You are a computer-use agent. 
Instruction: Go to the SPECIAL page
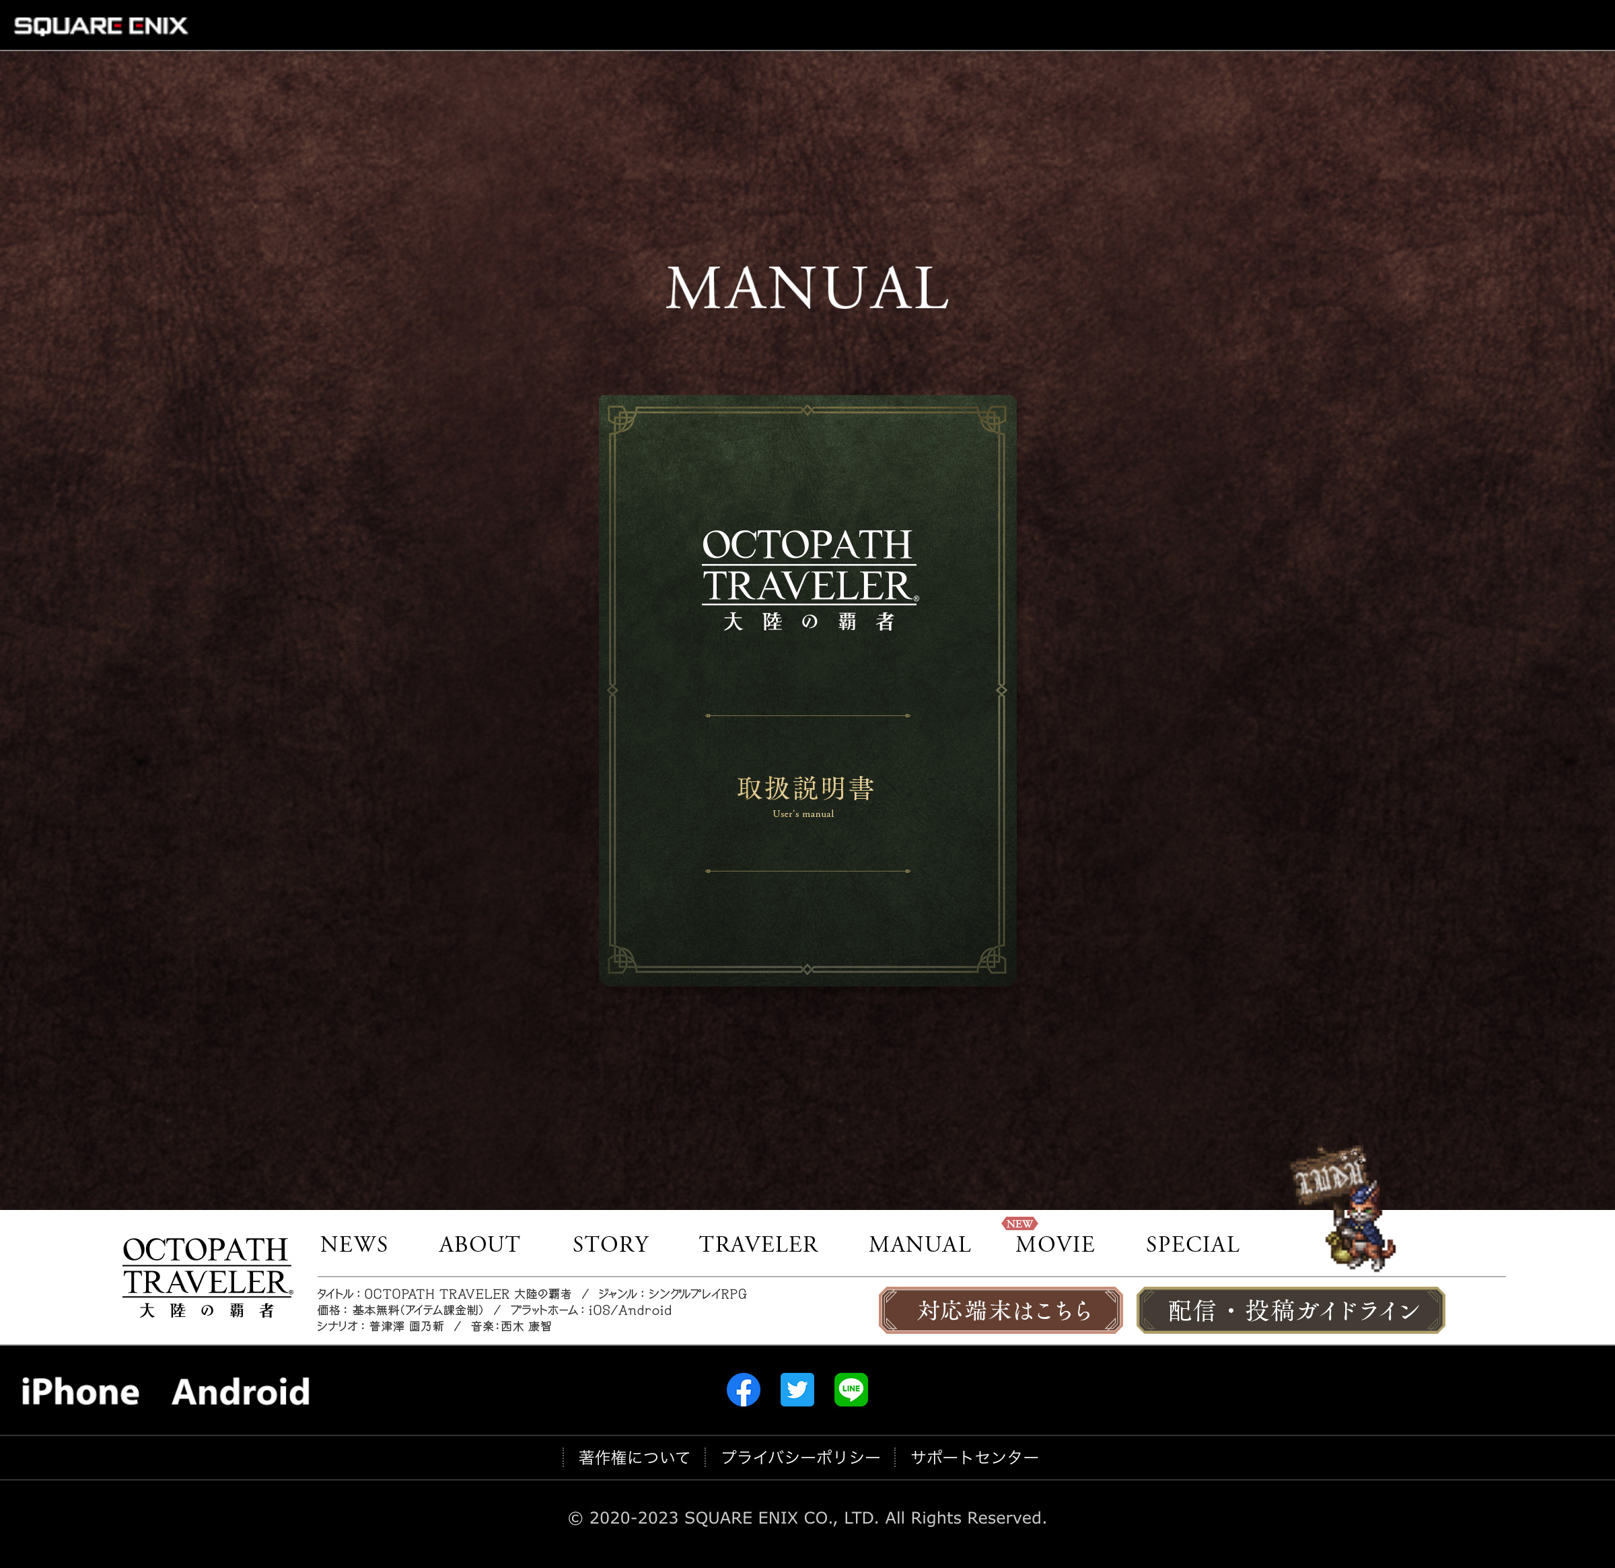point(1192,1244)
